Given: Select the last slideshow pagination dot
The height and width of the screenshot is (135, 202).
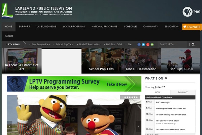Looking at the screenshot, I should (137, 97).
